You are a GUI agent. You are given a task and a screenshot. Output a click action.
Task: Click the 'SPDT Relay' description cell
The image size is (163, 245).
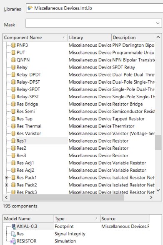(x=123, y=67)
